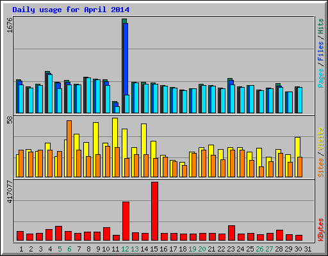
Task: Select day label 1 on the x-axis
Action: [21, 249]
